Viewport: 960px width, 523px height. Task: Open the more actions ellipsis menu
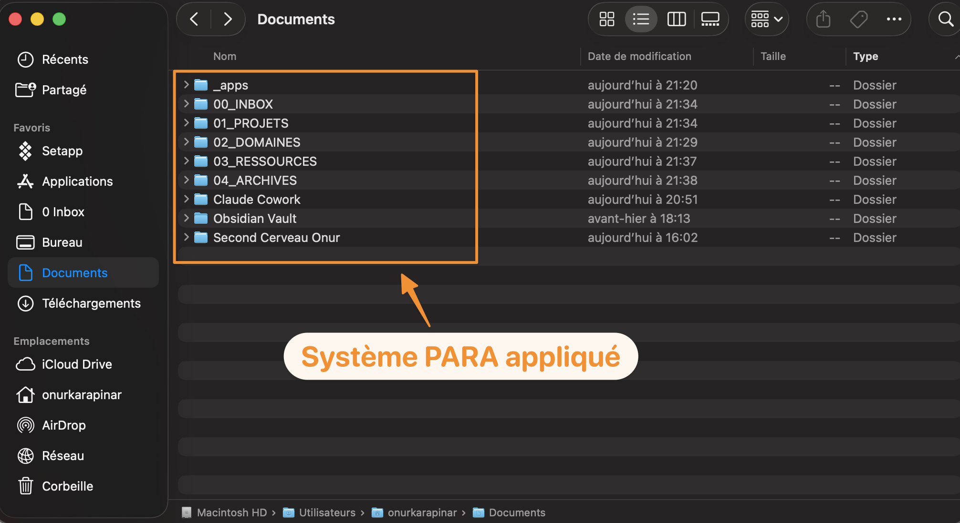tap(894, 19)
